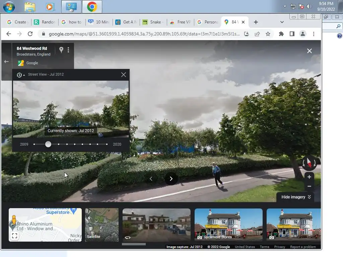Select the 2009 dot on the timeline
343x257 pixels.
34,144
